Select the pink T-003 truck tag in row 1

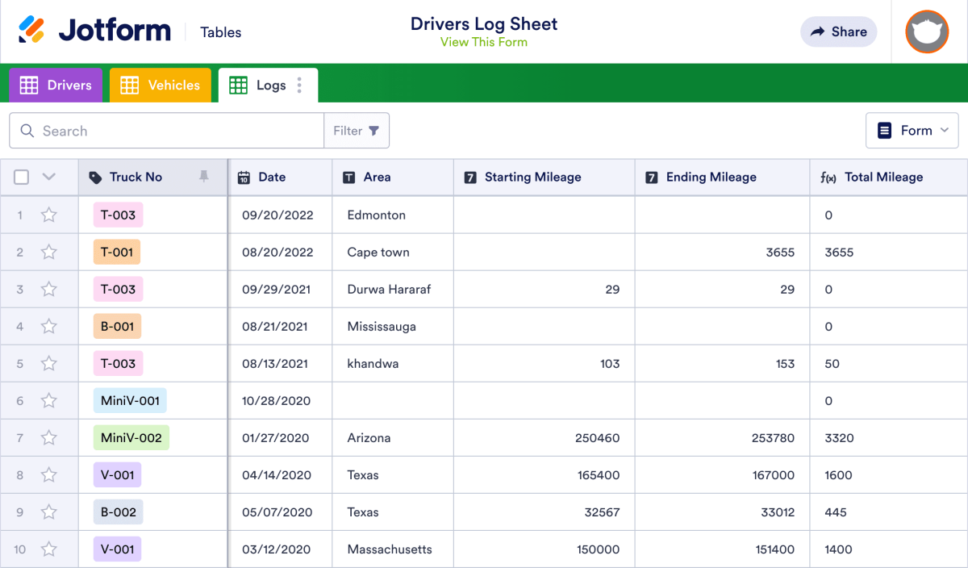(x=117, y=215)
